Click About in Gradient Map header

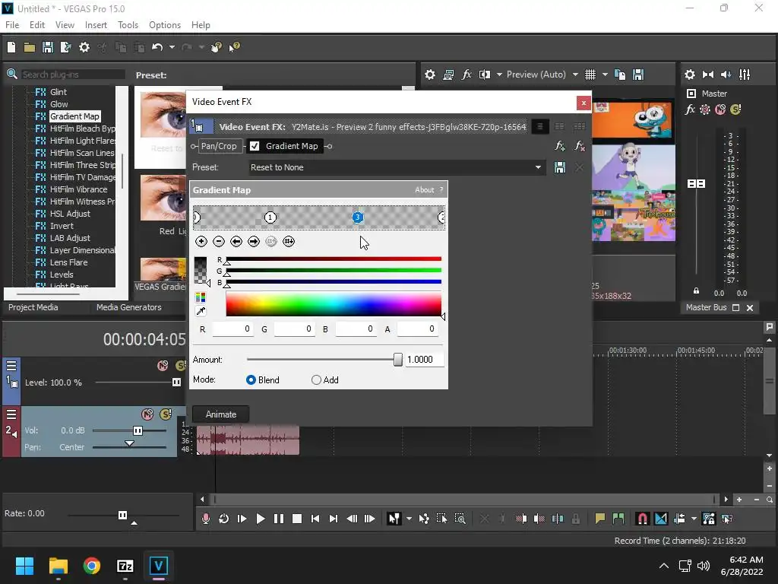[x=424, y=189]
